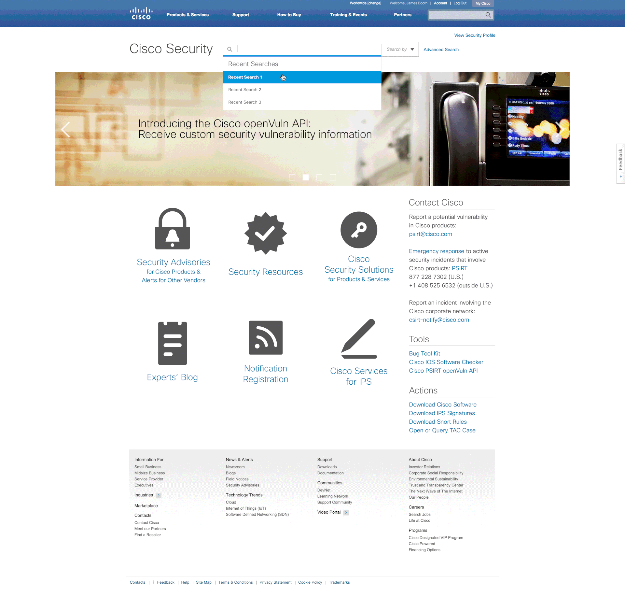The width and height of the screenshot is (625, 611).
Task: Click the Cisco logo in header
Action: point(141,14)
